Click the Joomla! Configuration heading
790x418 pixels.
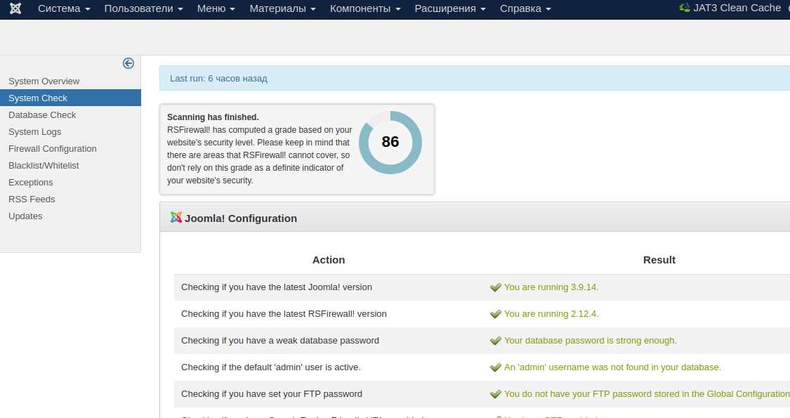240,218
